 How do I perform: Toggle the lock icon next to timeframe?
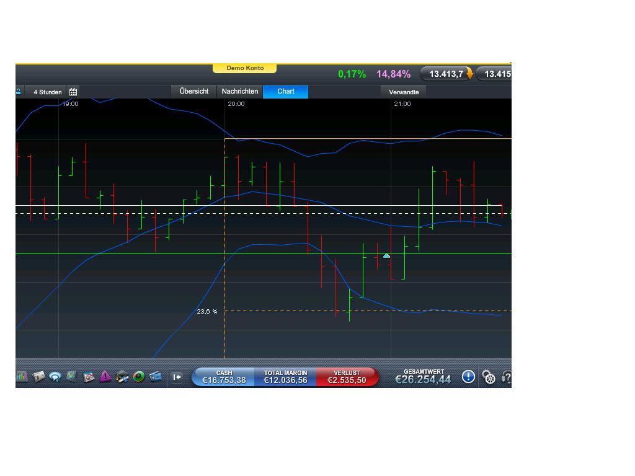pyautogui.click(x=19, y=92)
